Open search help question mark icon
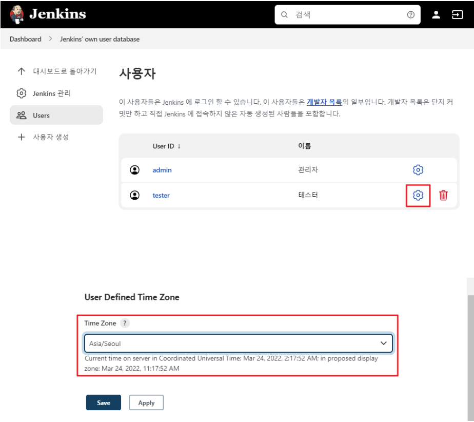 coord(410,14)
